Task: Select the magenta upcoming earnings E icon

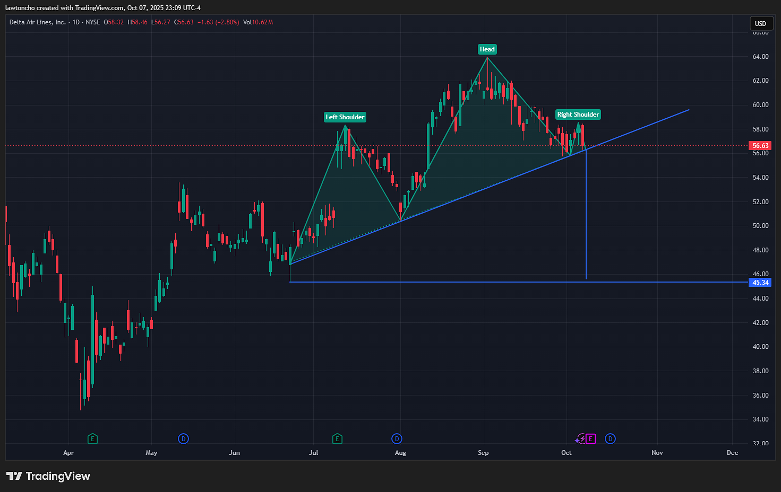Action: pyautogui.click(x=590, y=438)
